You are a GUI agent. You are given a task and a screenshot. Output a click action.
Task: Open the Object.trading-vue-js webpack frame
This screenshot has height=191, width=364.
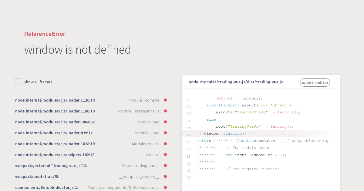[87, 166]
